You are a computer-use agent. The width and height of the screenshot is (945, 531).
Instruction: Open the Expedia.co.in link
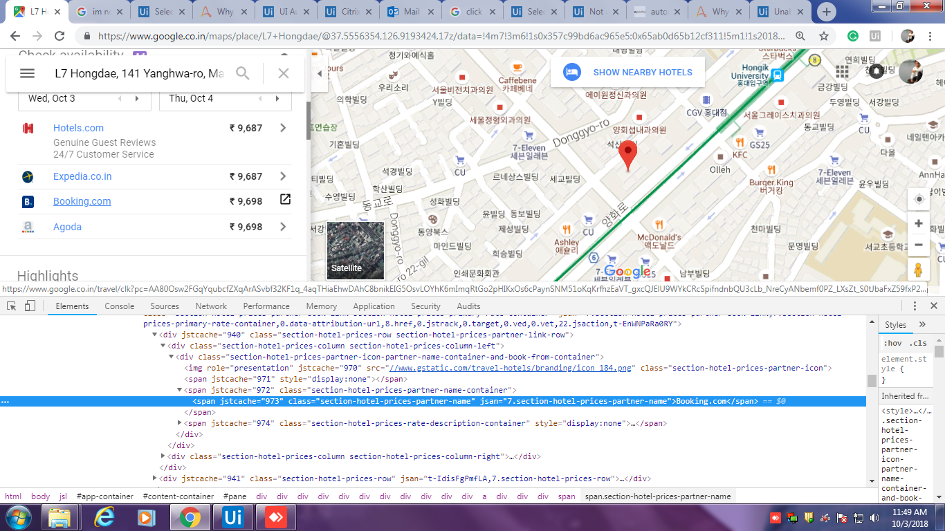click(x=82, y=176)
